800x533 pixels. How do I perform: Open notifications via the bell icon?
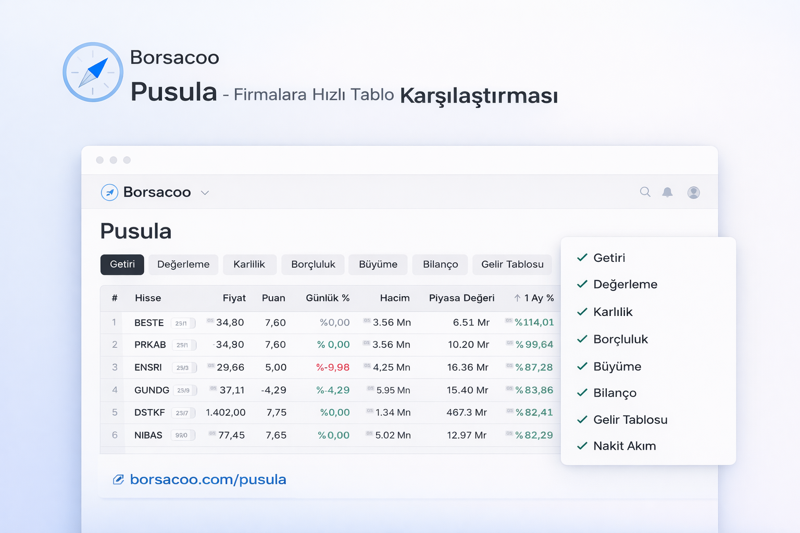pyautogui.click(x=668, y=192)
